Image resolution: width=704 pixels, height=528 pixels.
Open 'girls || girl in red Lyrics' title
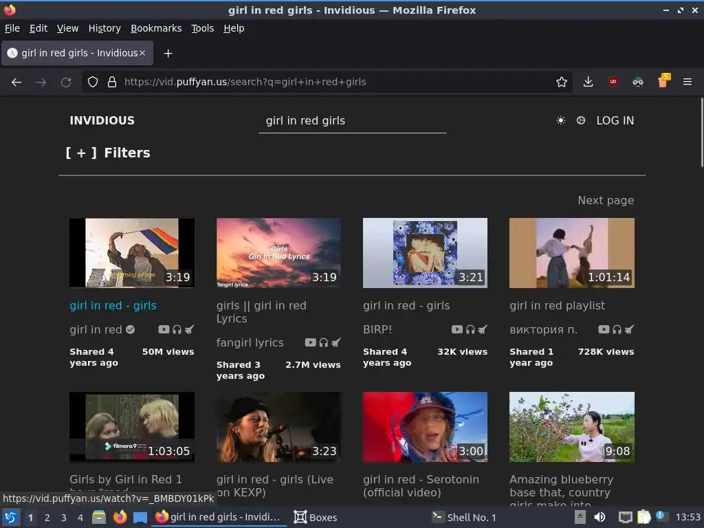pos(261,312)
